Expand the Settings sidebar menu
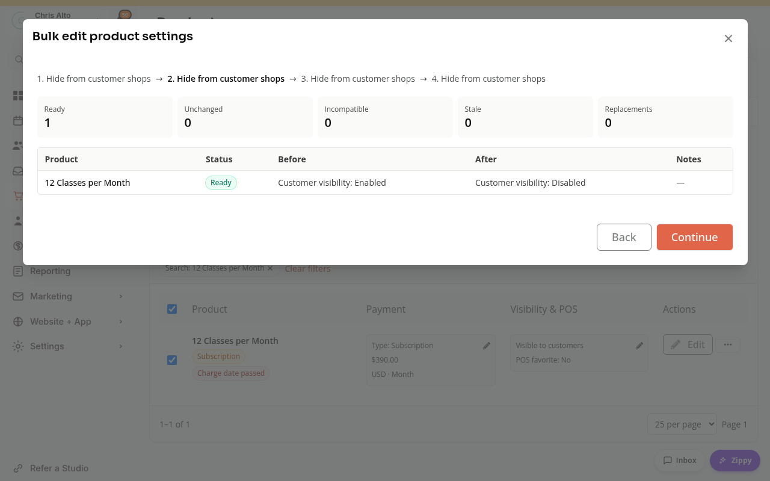Viewport: 770px width, 481px height. 67,346
